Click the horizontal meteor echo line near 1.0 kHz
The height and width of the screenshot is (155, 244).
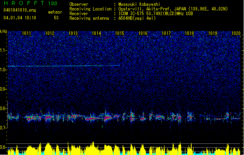(x=64, y=66)
